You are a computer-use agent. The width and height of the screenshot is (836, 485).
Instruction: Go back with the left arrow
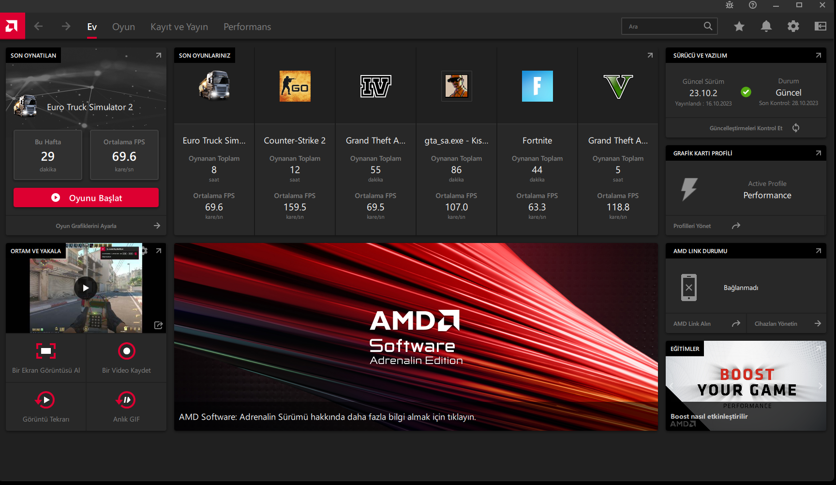coord(38,26)
